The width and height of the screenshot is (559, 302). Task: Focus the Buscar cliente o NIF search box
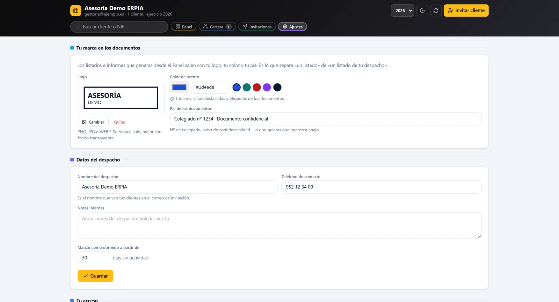tap(119, 27)
